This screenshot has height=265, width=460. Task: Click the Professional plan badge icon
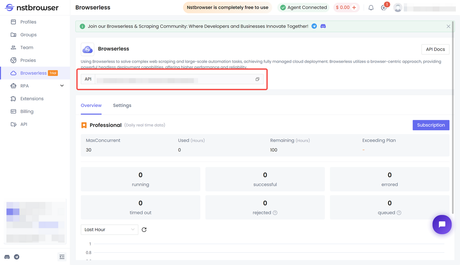84,125
